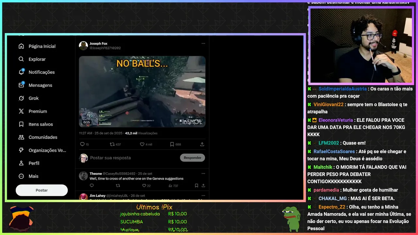Open the Perfil person icon
This screenshot has width=418, height=235.
point(21,163)
